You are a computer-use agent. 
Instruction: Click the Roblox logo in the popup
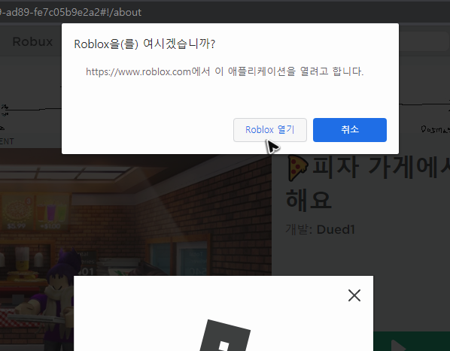click(225, 335)
